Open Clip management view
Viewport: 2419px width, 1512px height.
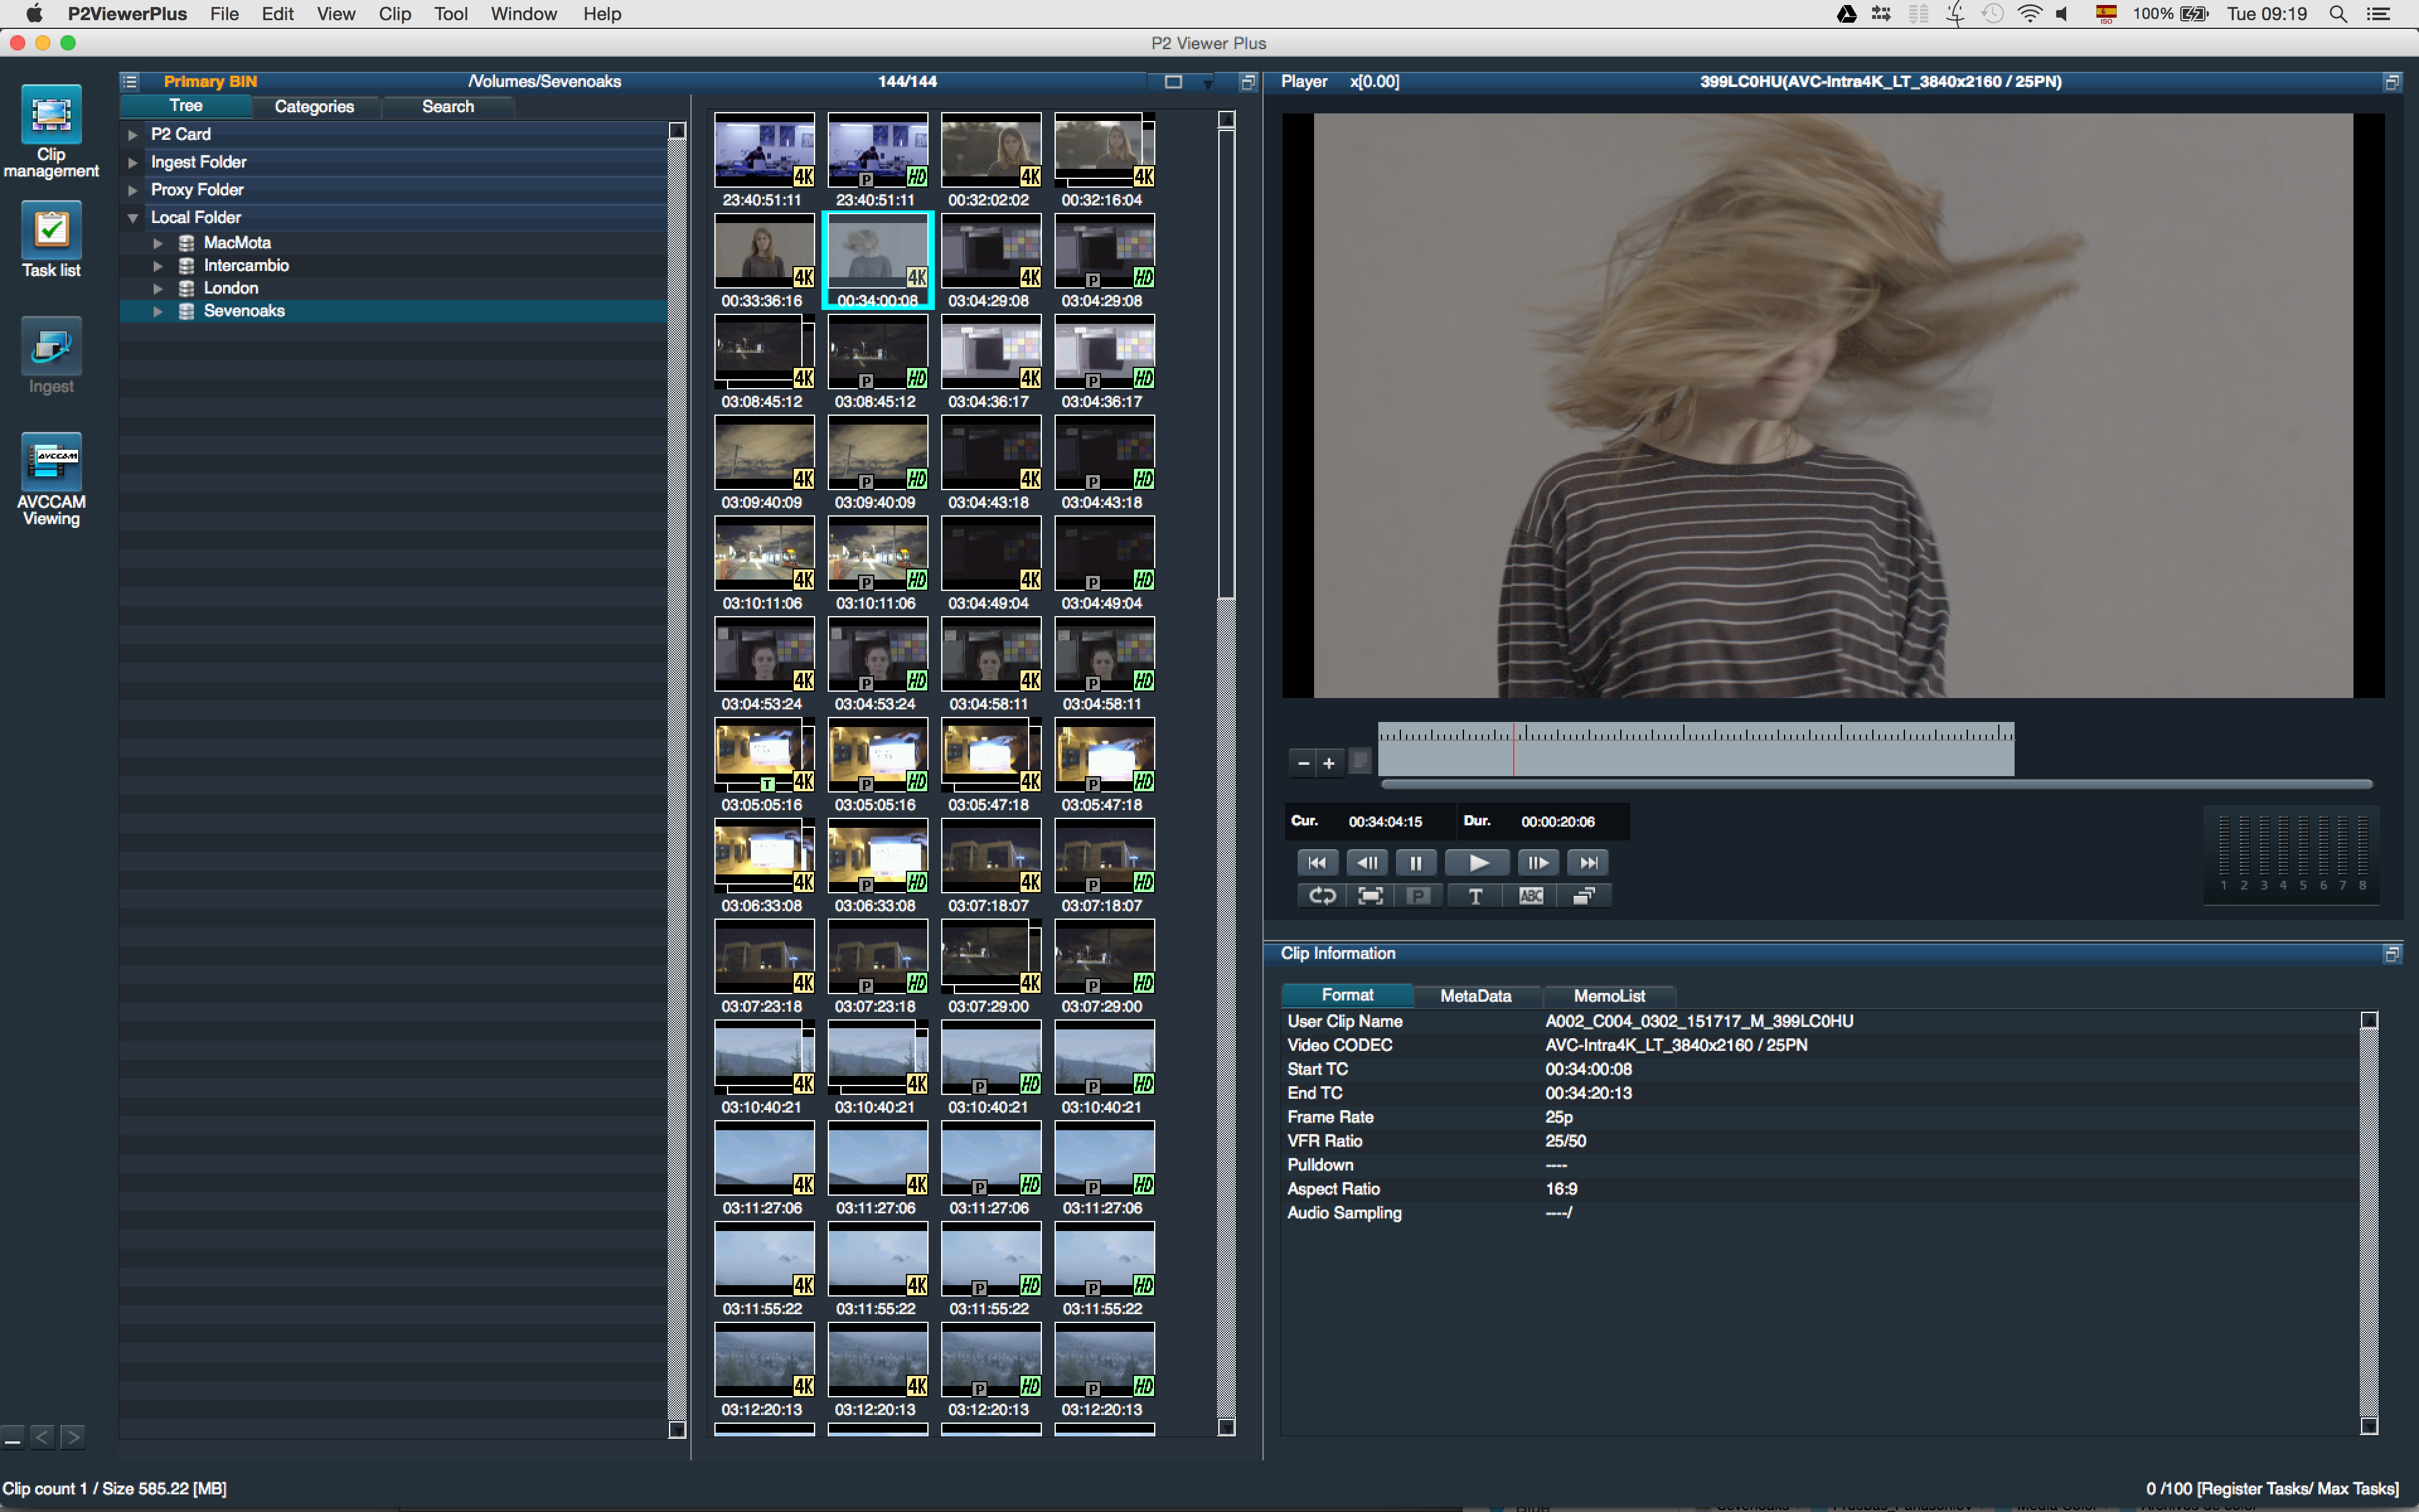pos(51,132)
